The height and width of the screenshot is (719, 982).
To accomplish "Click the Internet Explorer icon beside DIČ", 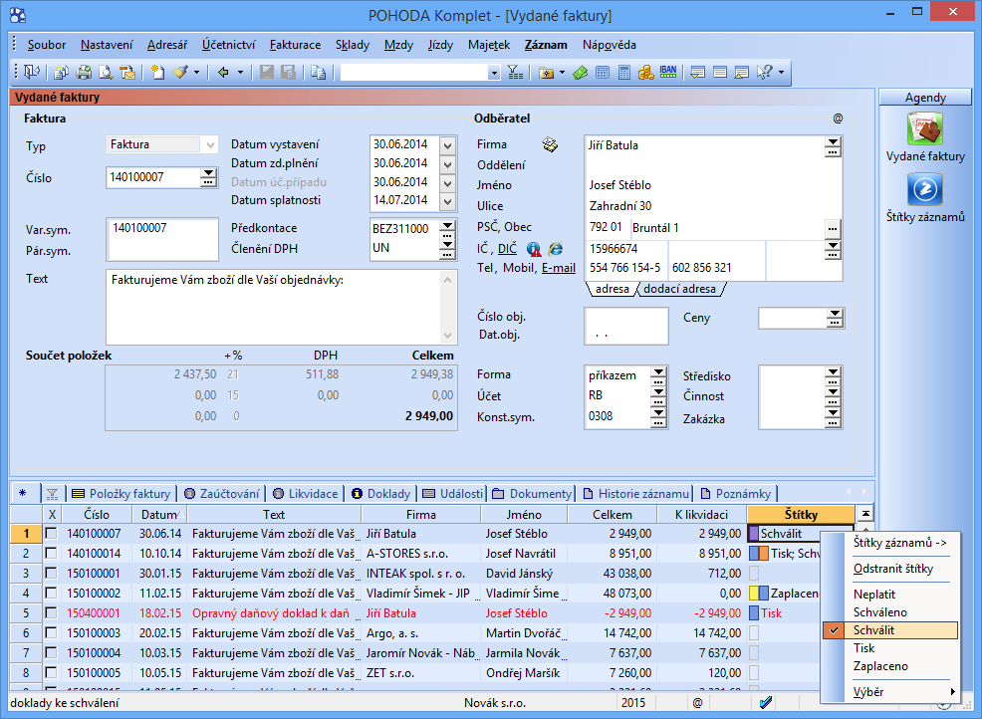I will [x=555, y=249].
